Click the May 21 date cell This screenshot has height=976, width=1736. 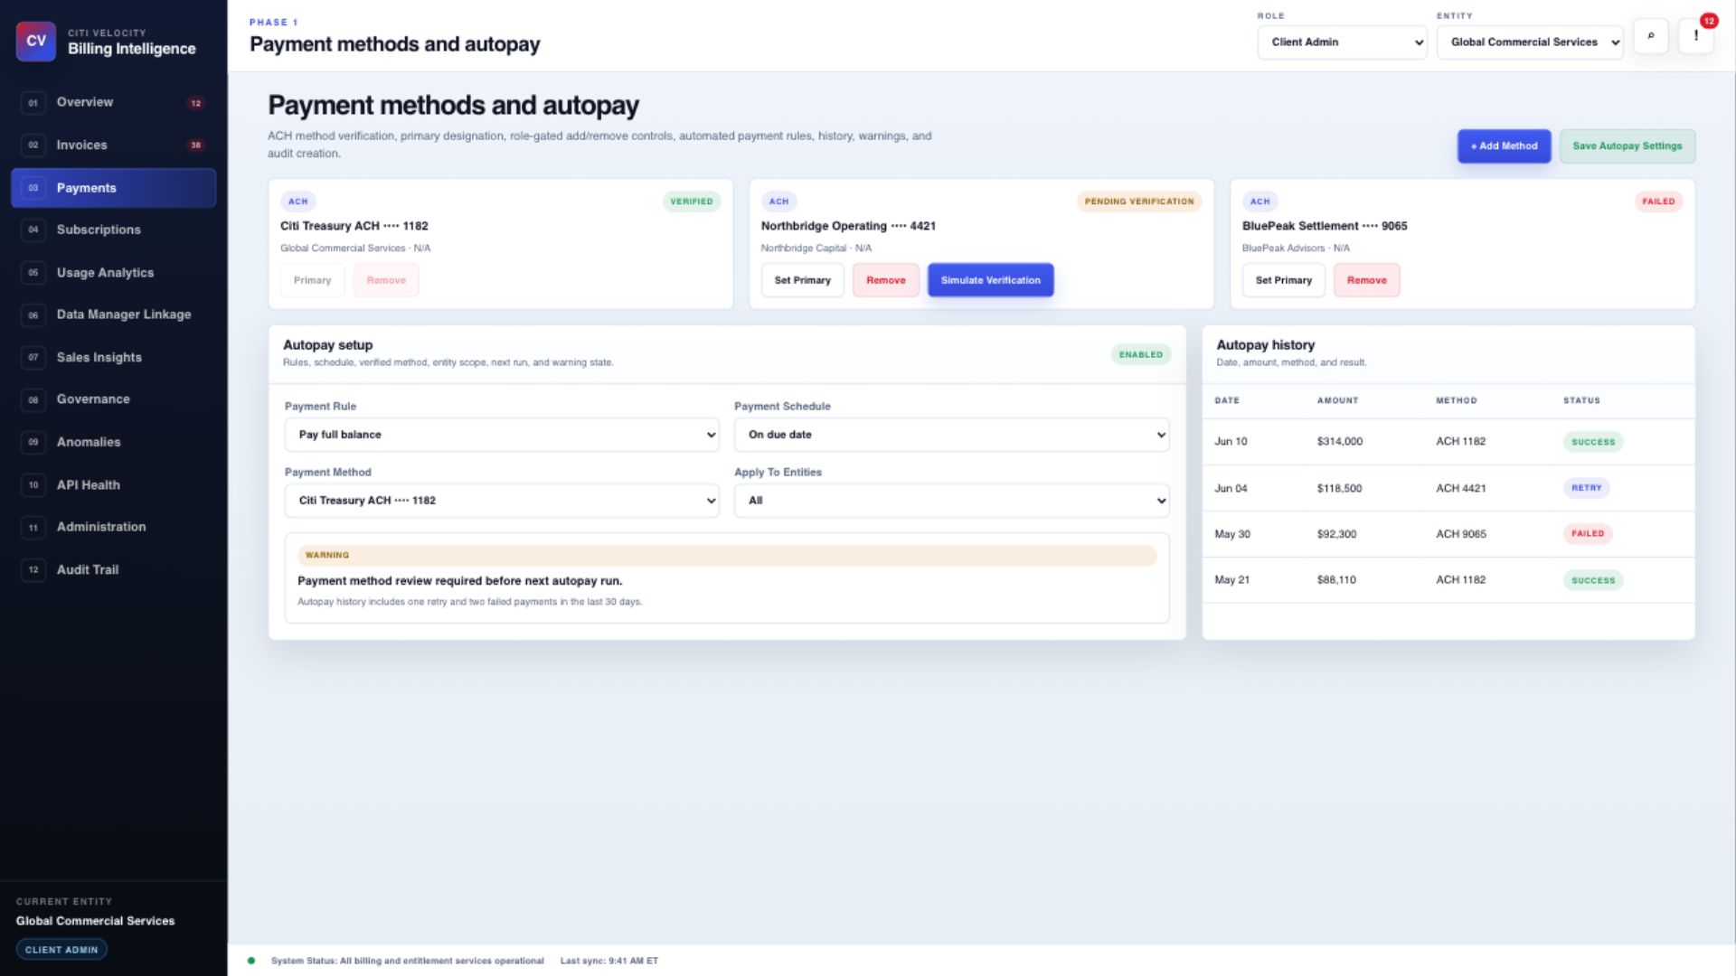coord(1231,580)
